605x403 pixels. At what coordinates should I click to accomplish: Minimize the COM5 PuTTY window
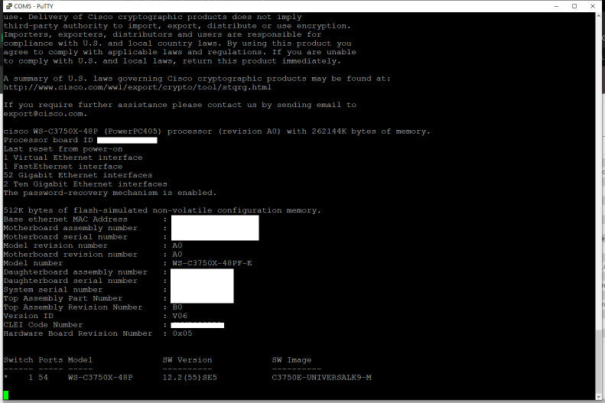pos(556,6)
